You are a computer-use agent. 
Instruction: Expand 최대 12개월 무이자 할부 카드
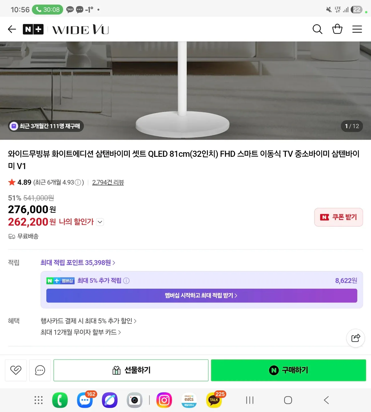[x=81, y=332]
